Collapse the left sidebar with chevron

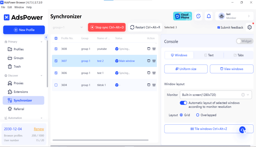tap(46, 37)
